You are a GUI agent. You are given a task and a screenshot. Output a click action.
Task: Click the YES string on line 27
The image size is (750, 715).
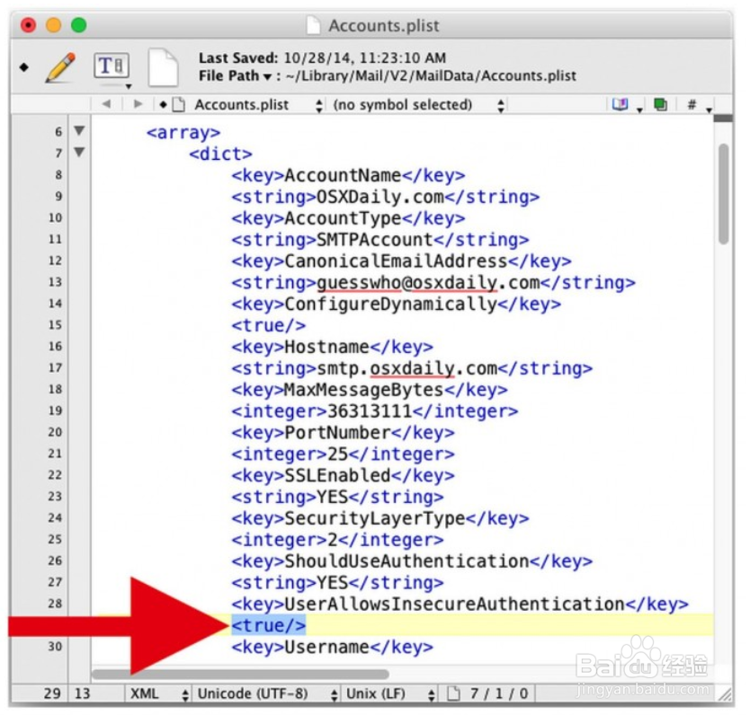point(338,583)
